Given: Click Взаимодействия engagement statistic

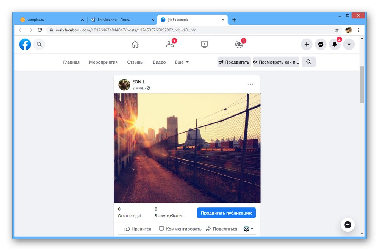Looking at the screenshot, I should pyautogui.click(x=169, y=212).
